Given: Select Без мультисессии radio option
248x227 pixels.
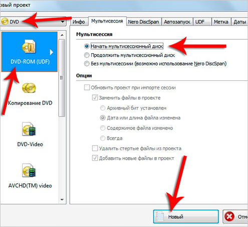Looking at the screenshot, I should [x=87, y=64].
